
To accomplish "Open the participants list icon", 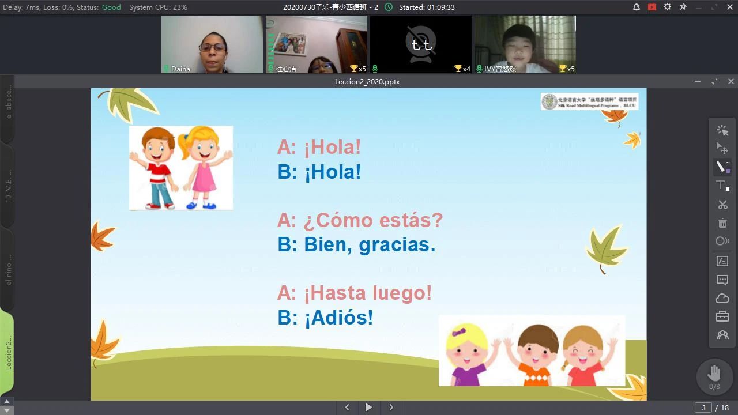I will click(722, 335).
